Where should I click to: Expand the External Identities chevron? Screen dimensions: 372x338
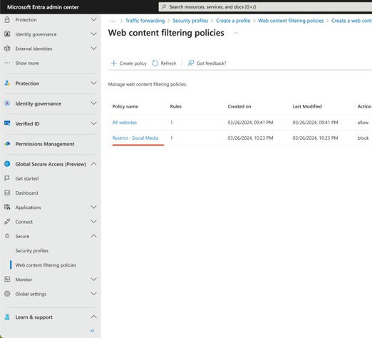[94, 48]
